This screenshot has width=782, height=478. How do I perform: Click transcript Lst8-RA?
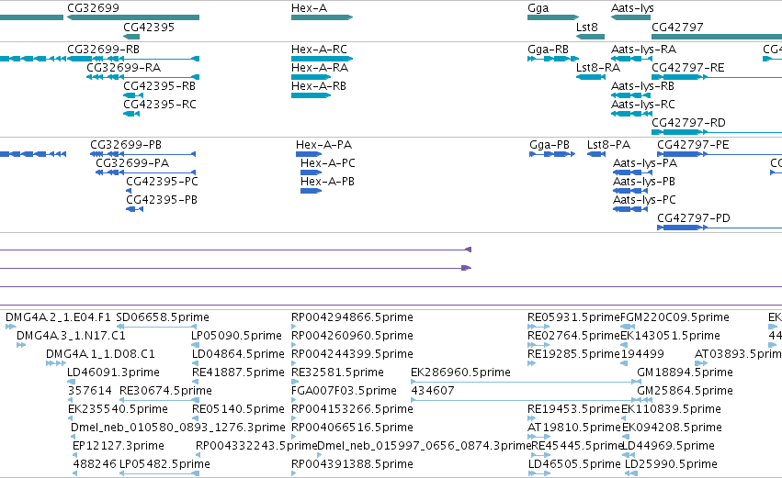click(x=598, y=68)
